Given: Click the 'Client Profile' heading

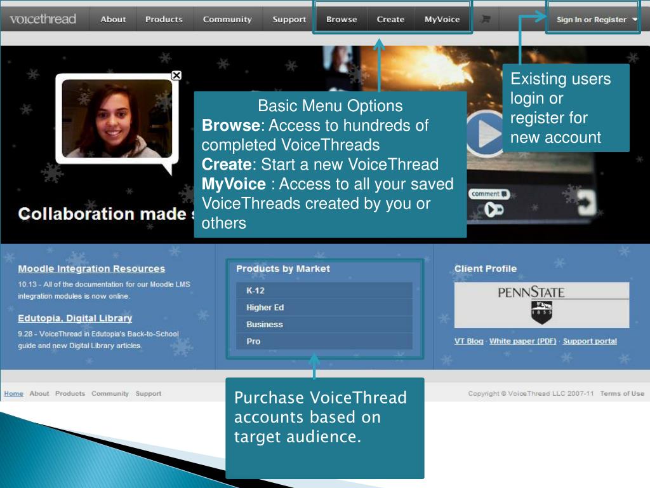Looking at the screenshot, I should pos(486,269).
